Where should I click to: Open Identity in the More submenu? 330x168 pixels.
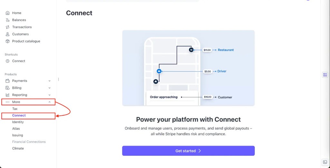point(18,122)
